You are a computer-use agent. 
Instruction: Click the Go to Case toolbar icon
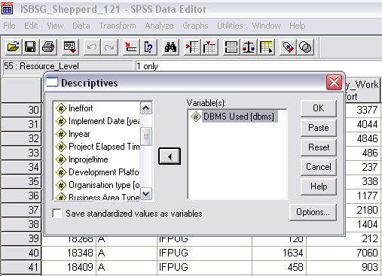(x=131, y=47)
